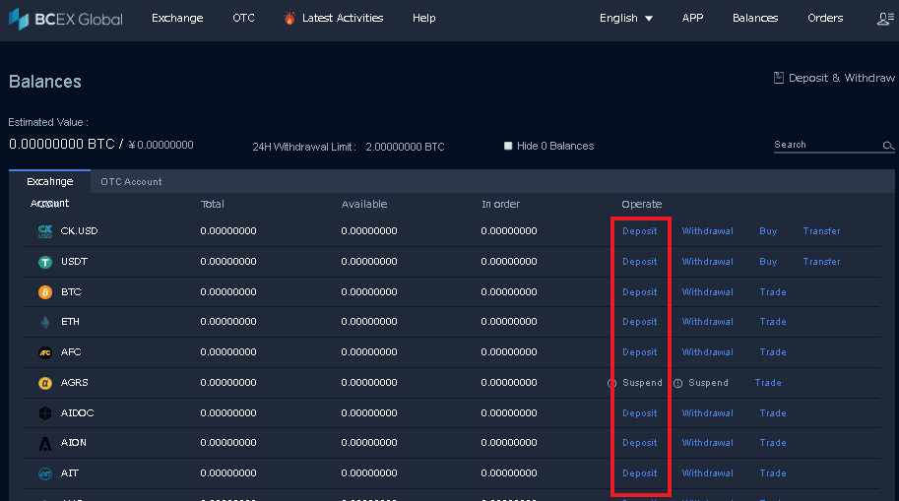Click Withdrawal for AIT
Image resolution: width=899 pixels, height=501 pixels.
tap(708, 472)
